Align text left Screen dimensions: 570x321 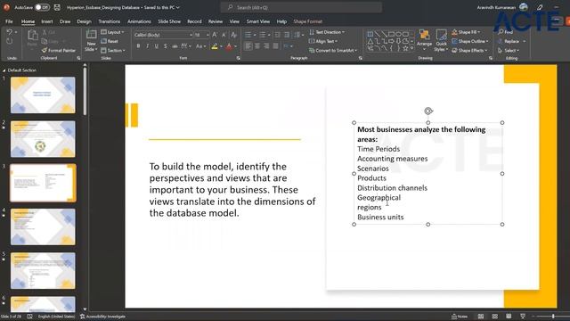click(x=248, y=46)
